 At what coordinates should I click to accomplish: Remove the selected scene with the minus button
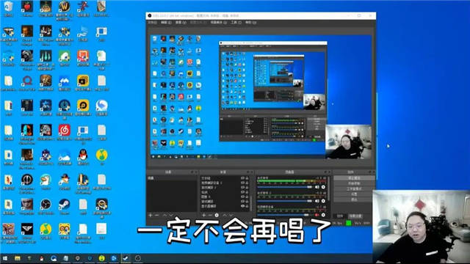tap(156, 215)
